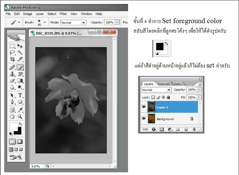Screen dimensions: 239x175
Task: Create new adjustment layer icon
Action: click(x=170, y=130)
